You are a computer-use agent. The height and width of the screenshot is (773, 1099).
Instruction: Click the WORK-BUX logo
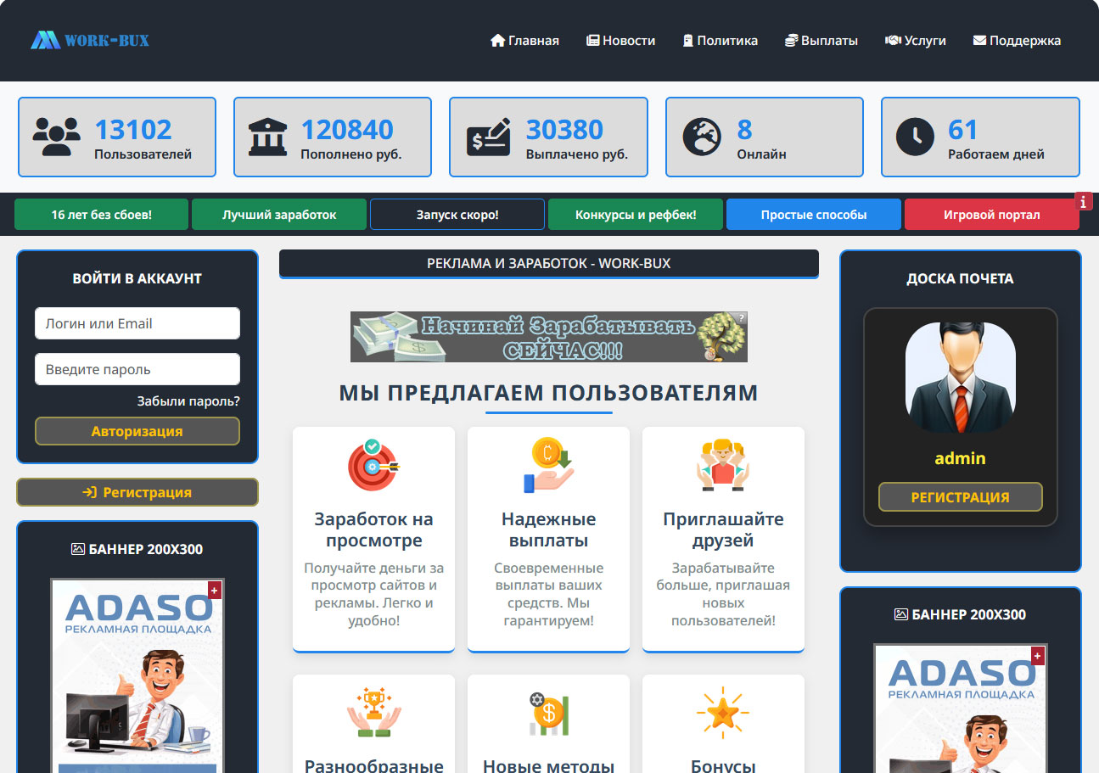pos(90,40)
